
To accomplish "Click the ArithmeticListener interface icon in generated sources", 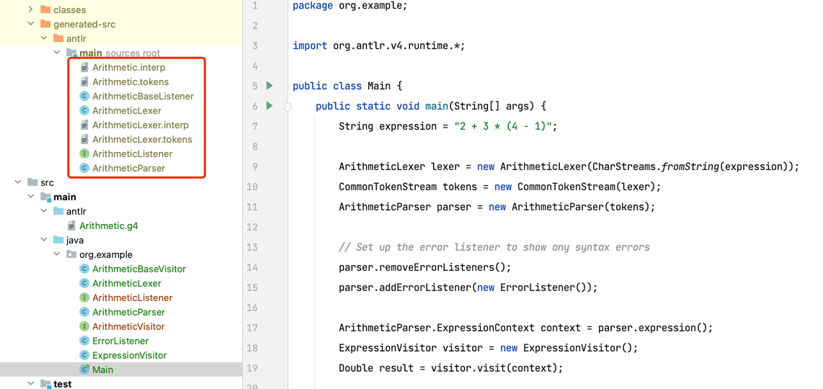I will 84,154.
